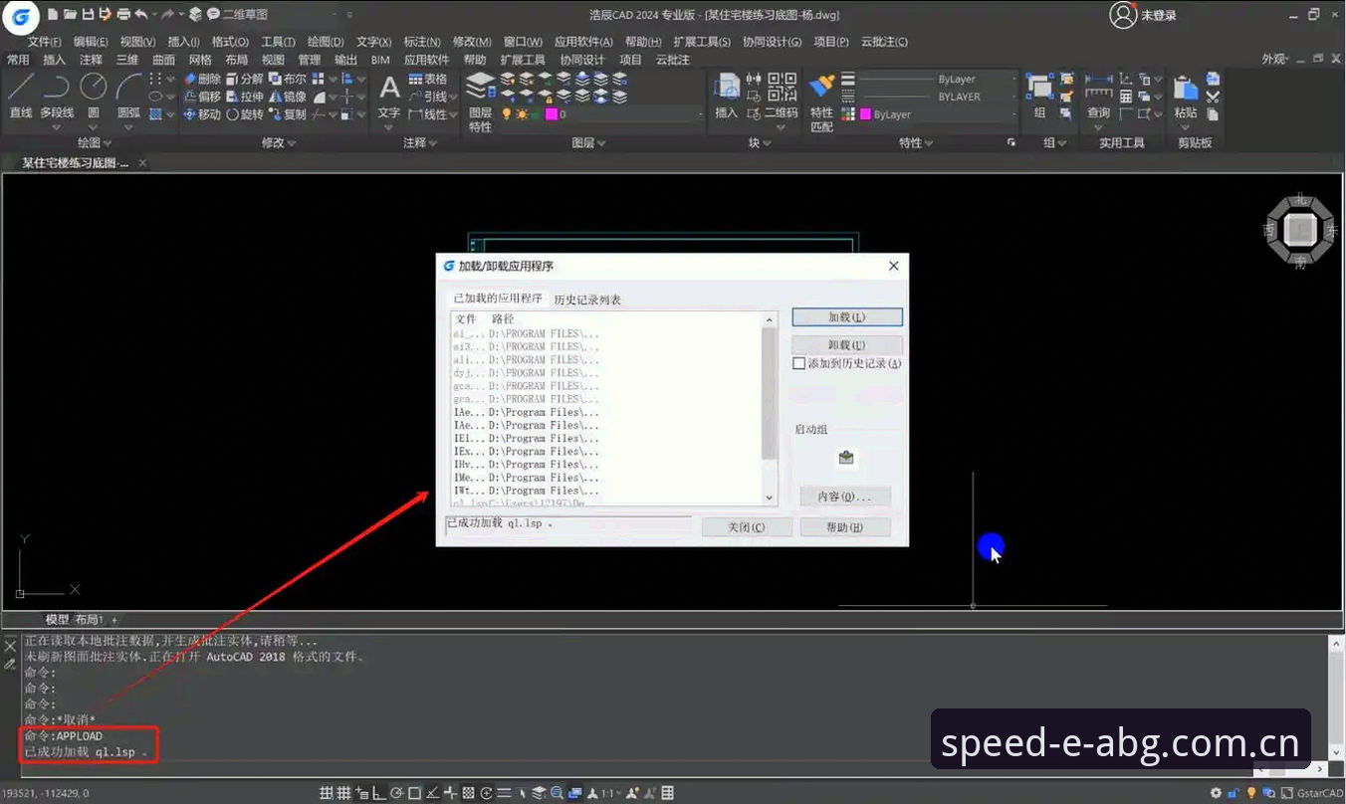Toggle ortho mode in status bar
Screen dimensions: 1346x804
379,793
